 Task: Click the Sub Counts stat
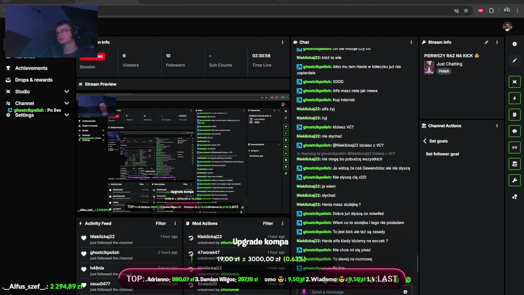(x=220, y=60)
